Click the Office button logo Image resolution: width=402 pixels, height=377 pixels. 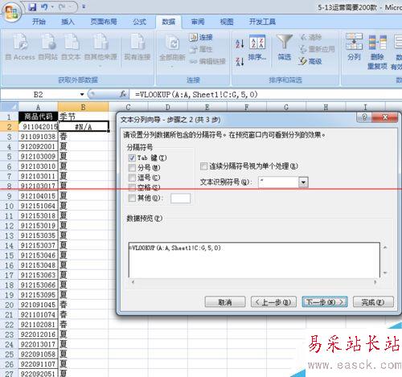11,12
